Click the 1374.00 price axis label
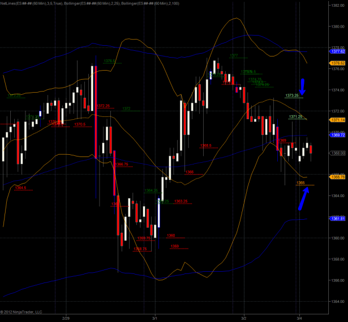The image size is (348, 322). 338,90
